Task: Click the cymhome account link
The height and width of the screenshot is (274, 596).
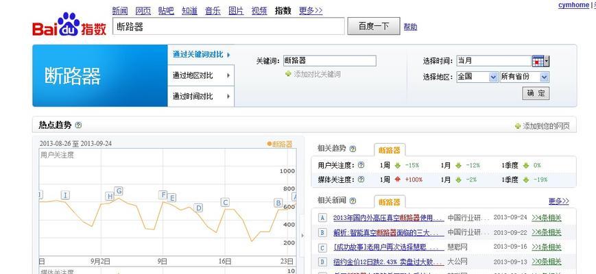Action: 573,5
